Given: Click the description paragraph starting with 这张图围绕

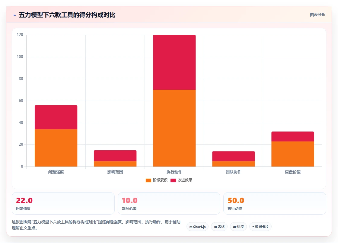Looking at the screenshot, I should point(96,225).
